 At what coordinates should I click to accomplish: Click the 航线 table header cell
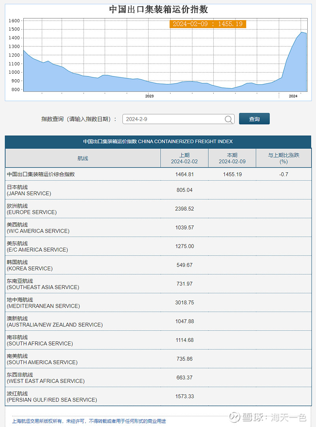pyautogui.click(x=83, y=158)
